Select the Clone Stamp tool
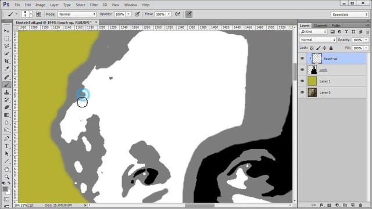372x209 pixels. (x=6, y=92)
